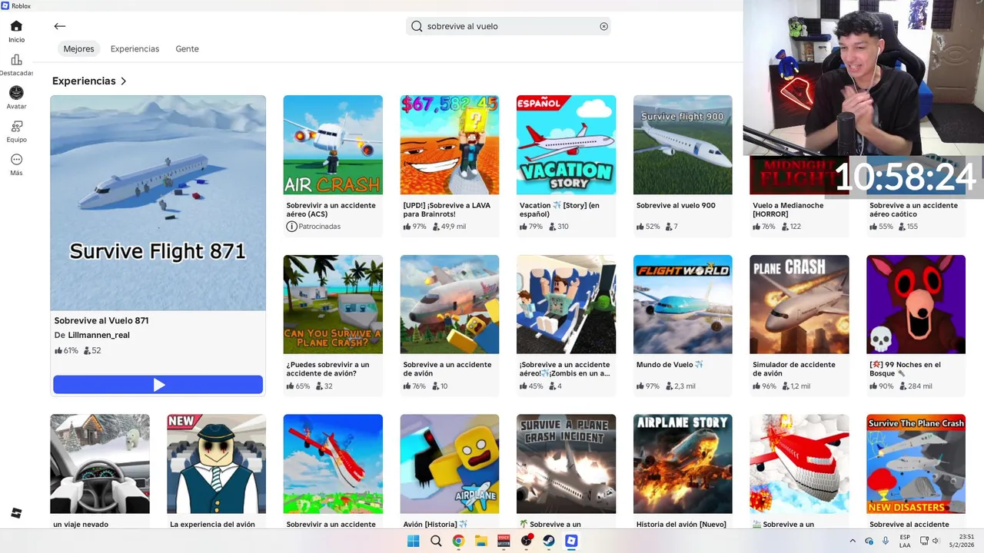Screen dimensions: 984x553
Task: Click the Patrocinadas info icon
Action: [291, 227]
